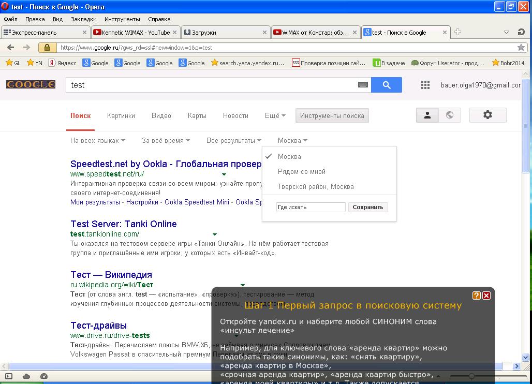Show personal results with the person toggle

427,115
